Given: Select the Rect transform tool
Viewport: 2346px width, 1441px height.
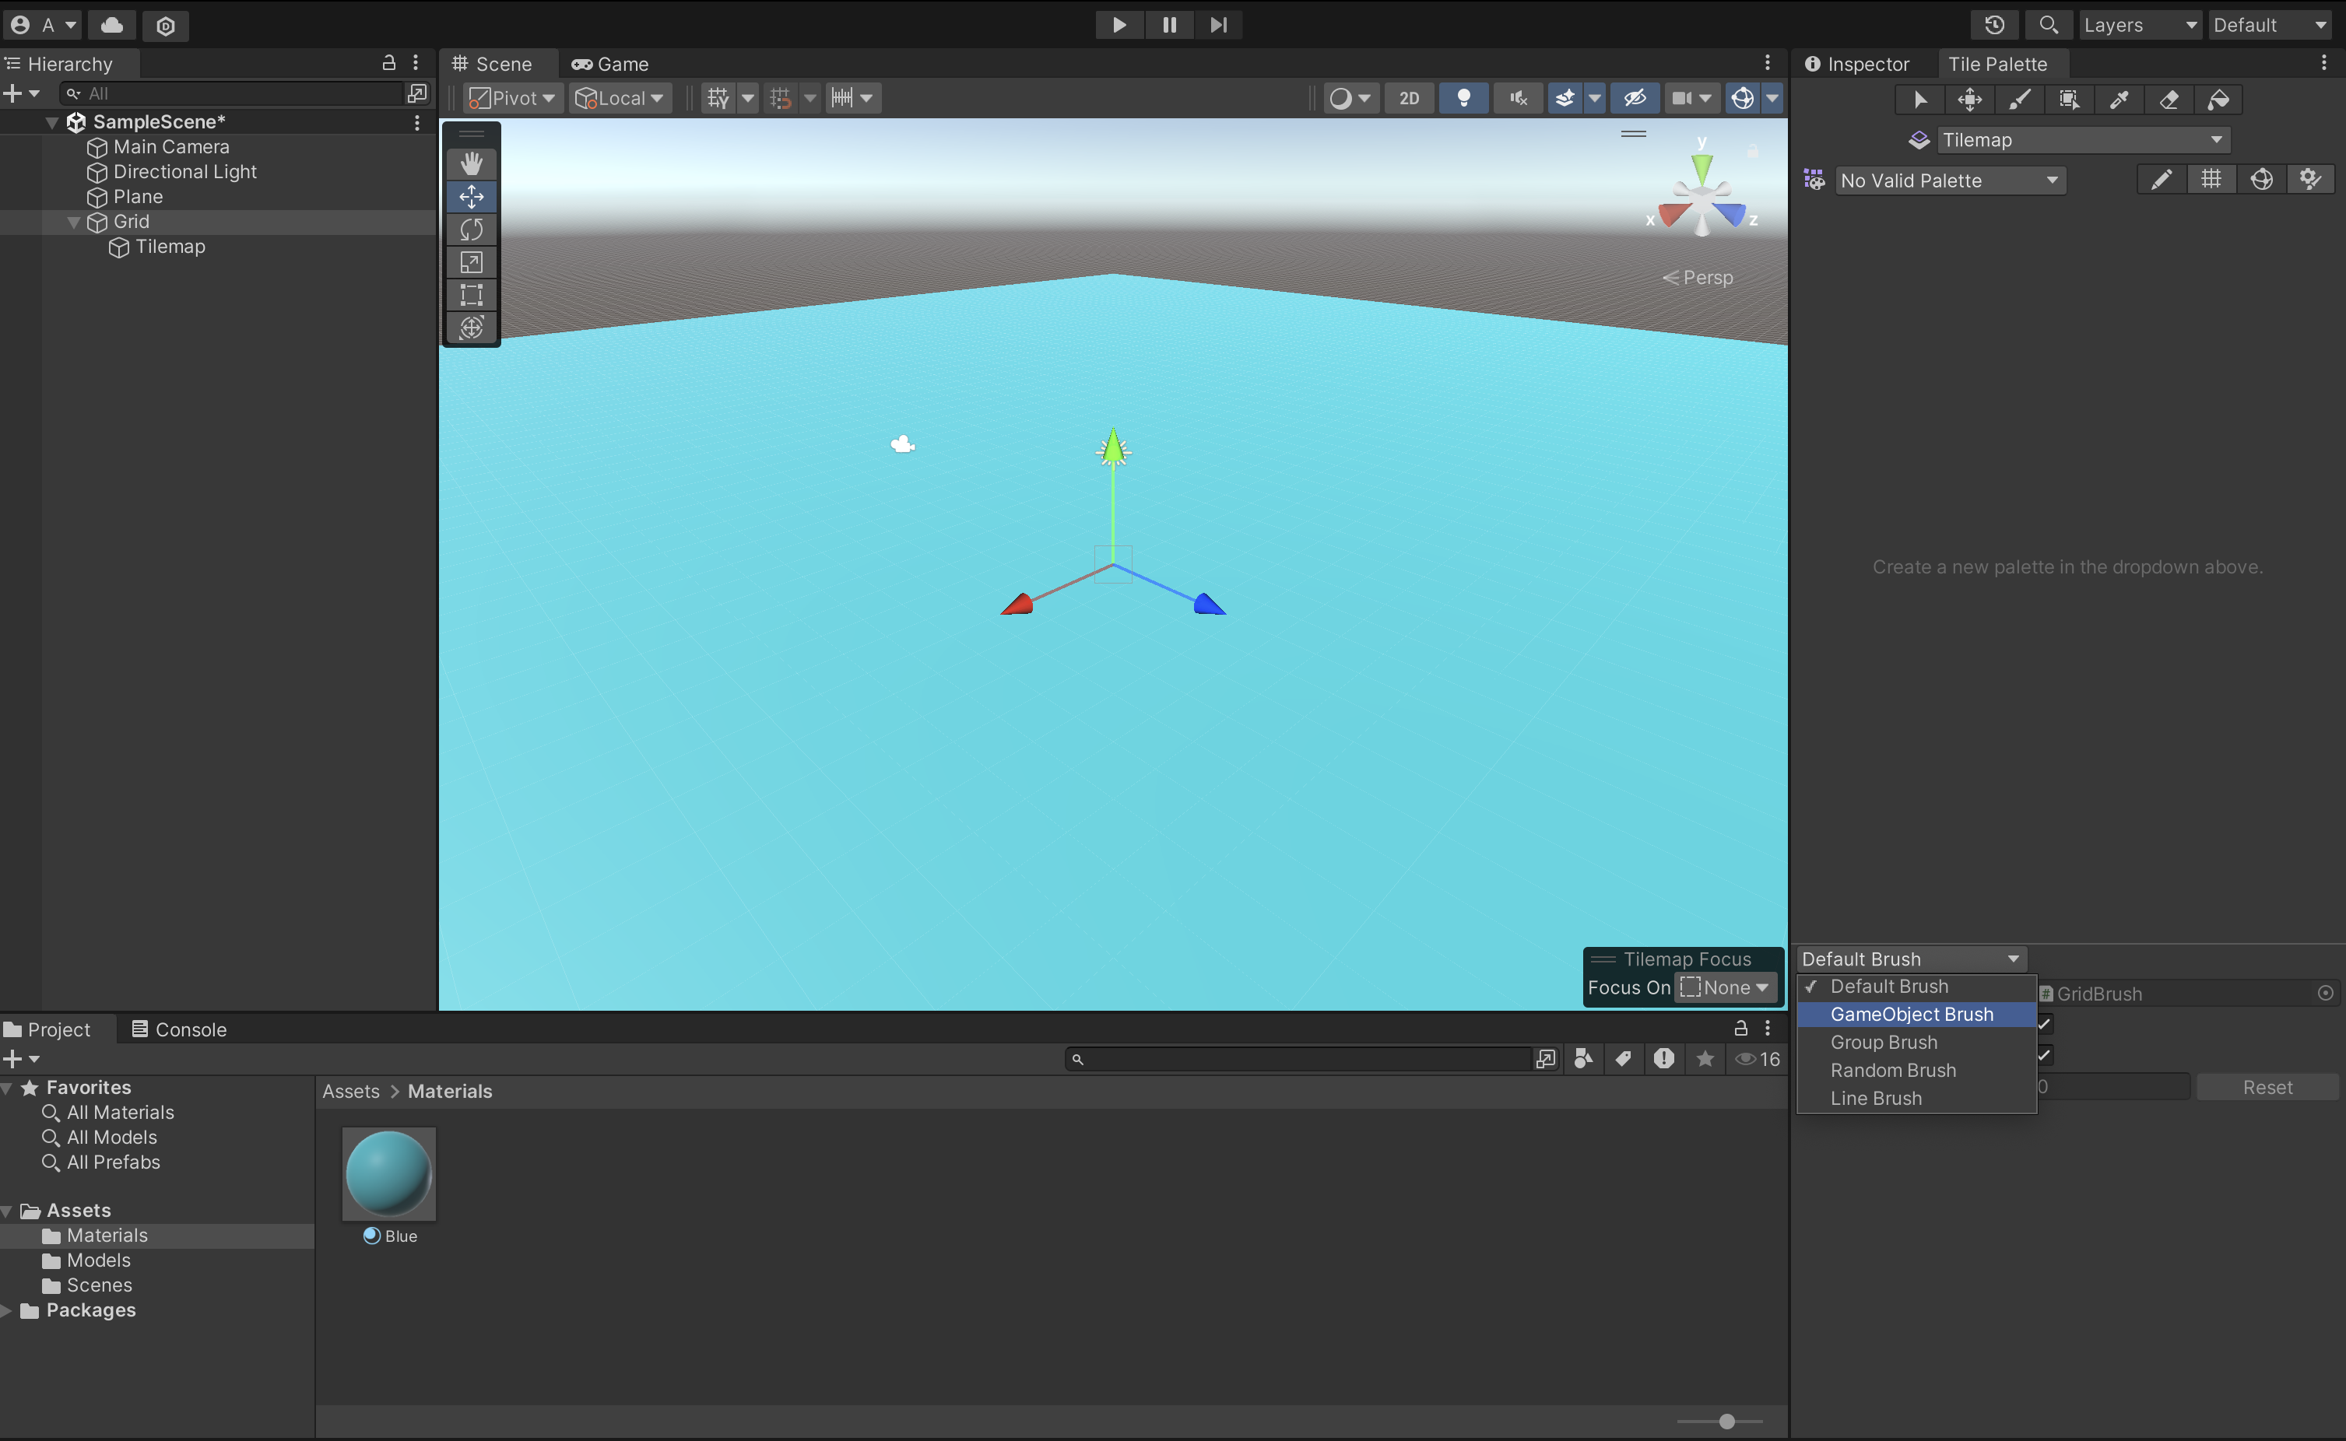Looking at the screenshot, I should click(471, 294).
